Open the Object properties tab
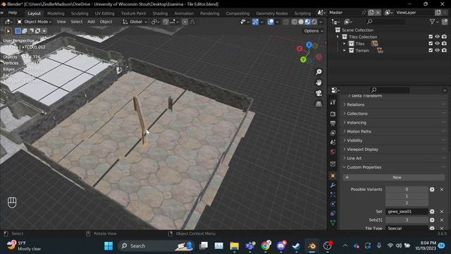451x254 pixels. [333, 176]
